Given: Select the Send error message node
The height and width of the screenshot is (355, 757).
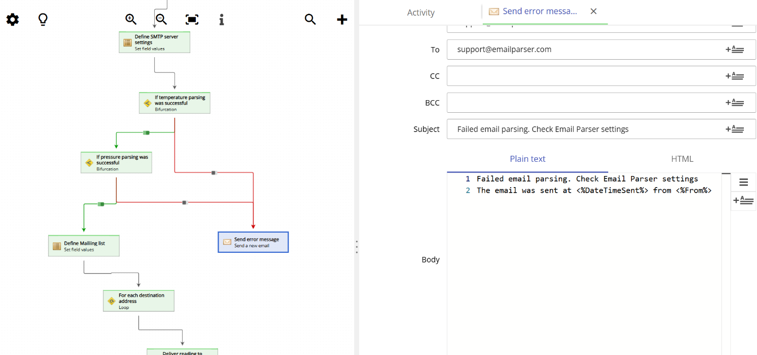Looking at the screenshot, I should pos(253,242).
